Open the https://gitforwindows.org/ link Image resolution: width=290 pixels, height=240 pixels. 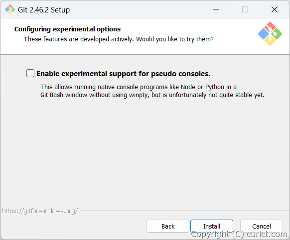coord(40,211)
